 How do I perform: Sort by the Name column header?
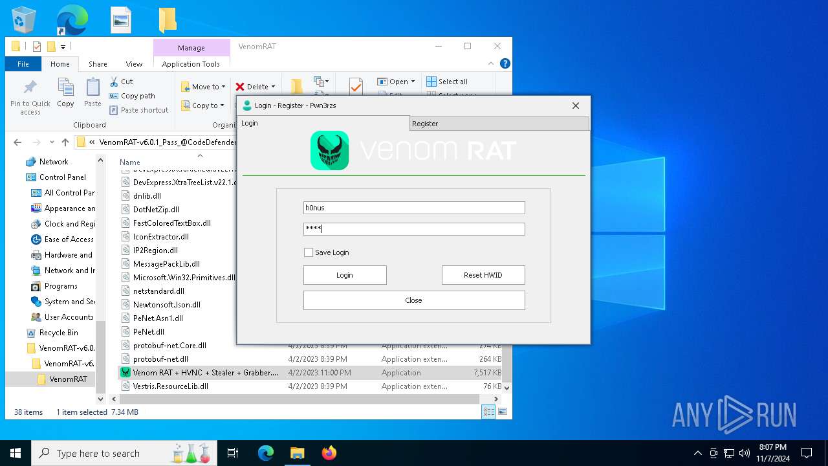tap(130, 162)
